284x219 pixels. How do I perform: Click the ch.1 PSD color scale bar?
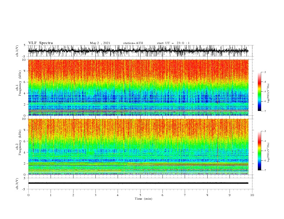(259, 92)
